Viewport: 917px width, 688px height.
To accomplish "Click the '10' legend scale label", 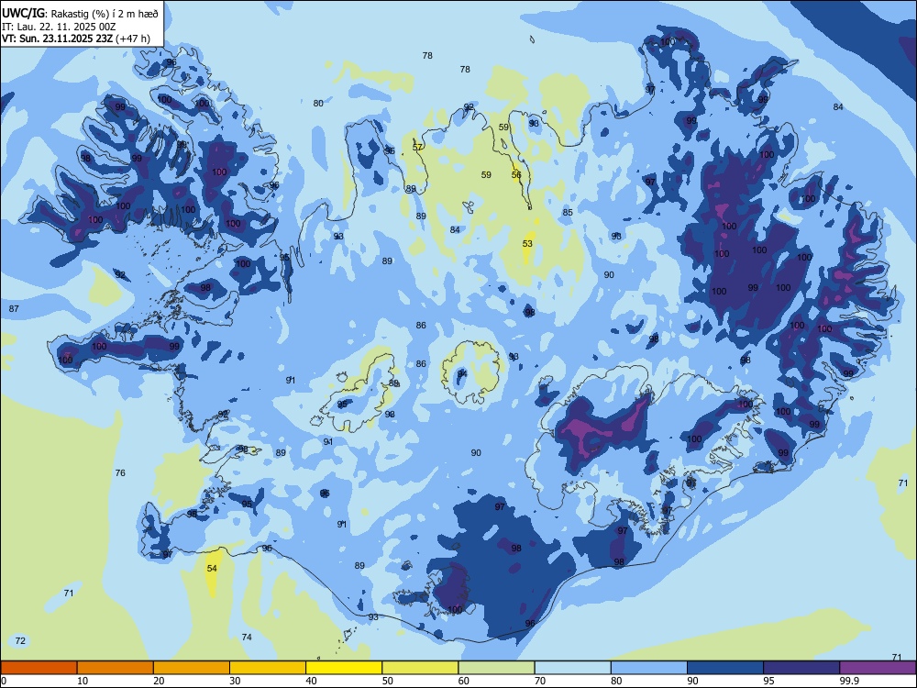I will (x=83, y=681).
